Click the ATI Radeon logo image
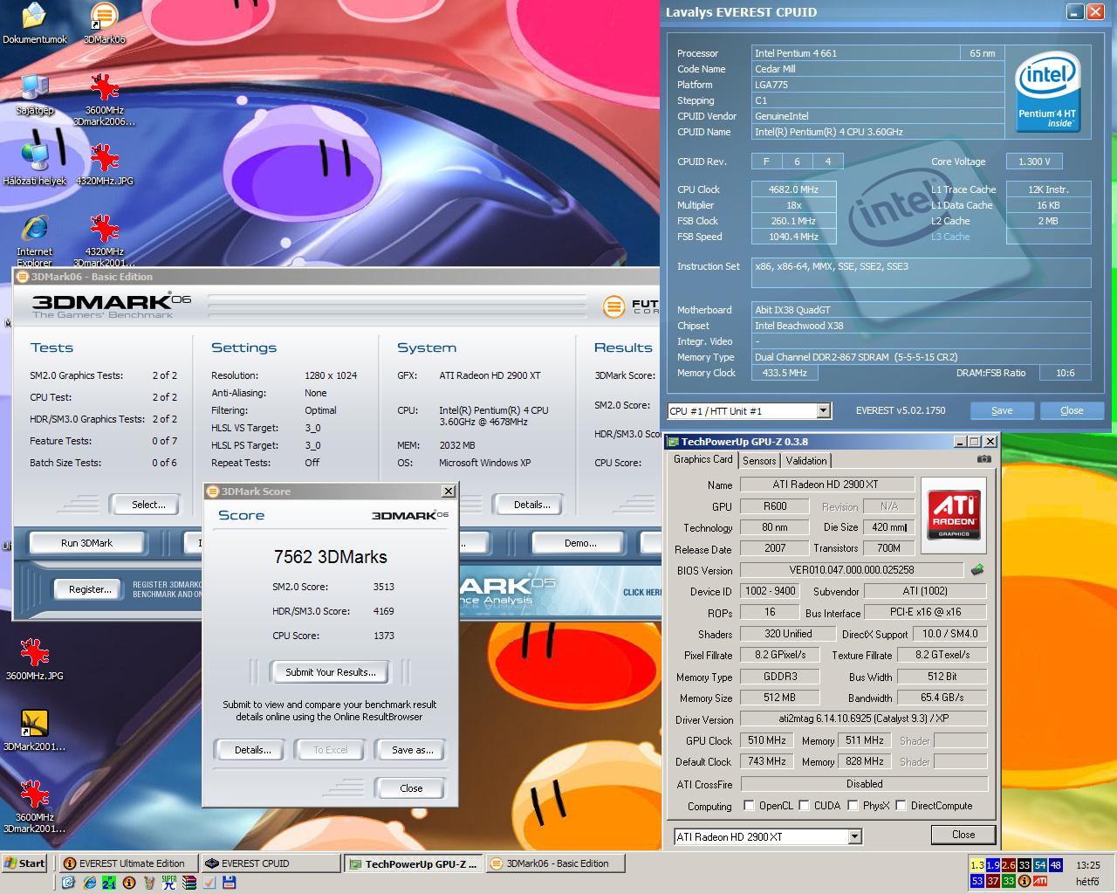 click(x=954, y=514)
